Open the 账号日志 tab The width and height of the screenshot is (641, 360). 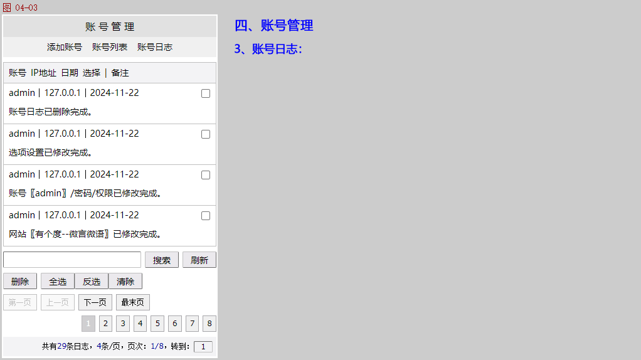tap(155, 47)
